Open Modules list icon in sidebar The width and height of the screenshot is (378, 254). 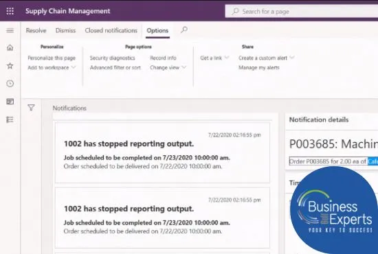[x=10, y=119]
